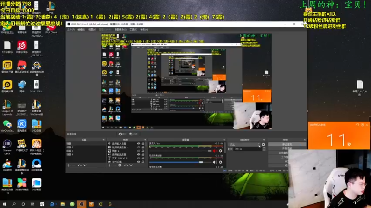
Task: Unmute the mic channel with red speaker
Action: coord(215,151)
